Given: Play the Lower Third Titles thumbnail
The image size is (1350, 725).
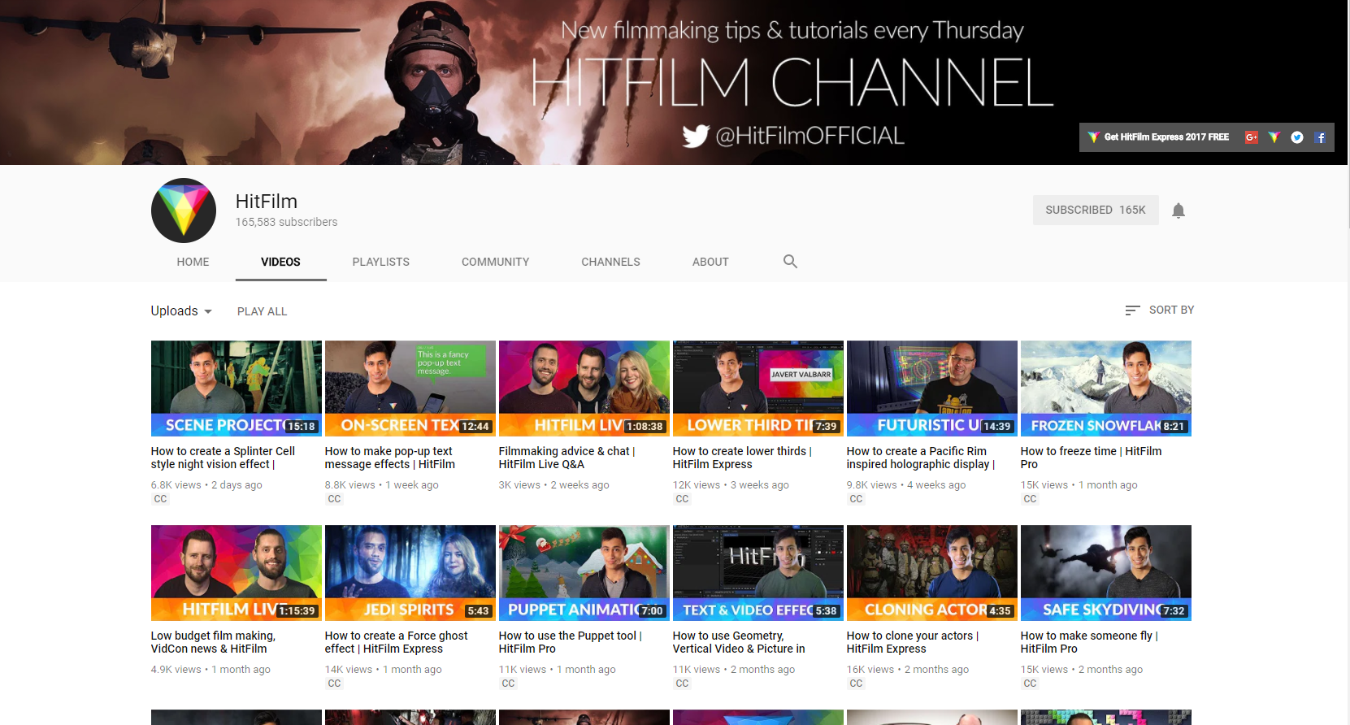Looking at the screenshot, I should pos(758,389).
